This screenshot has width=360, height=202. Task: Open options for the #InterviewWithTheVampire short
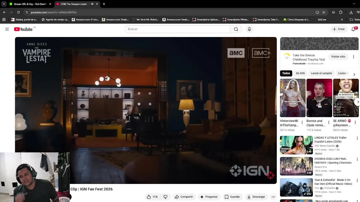pos(302,122)
